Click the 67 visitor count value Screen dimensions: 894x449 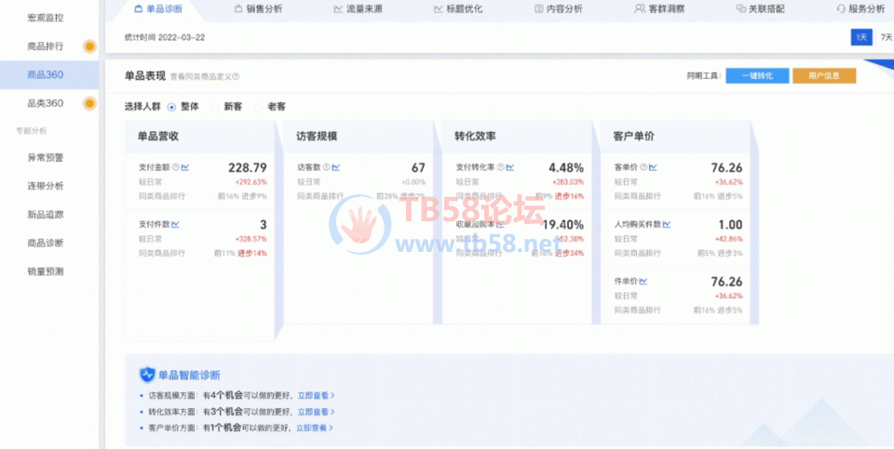coord(418,167)
